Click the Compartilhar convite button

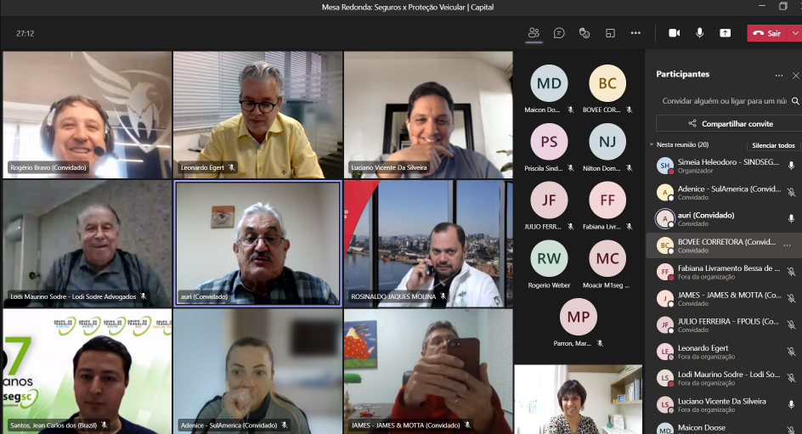pyautogui.click(x=729, y=123)
